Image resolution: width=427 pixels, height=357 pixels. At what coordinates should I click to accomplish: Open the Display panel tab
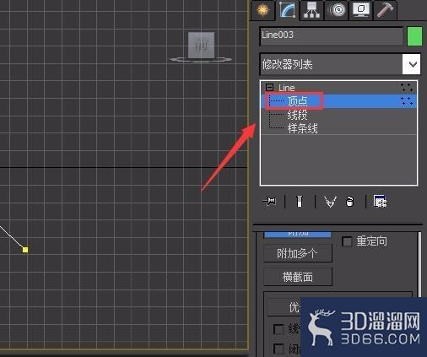click(x=360, y=10)
